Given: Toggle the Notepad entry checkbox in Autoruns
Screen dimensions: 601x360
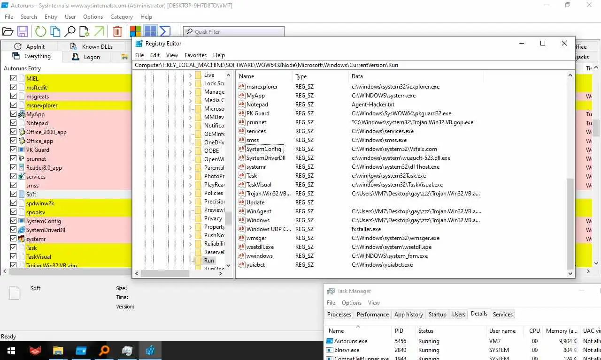Looking at the screenshot, I should 13,123.
